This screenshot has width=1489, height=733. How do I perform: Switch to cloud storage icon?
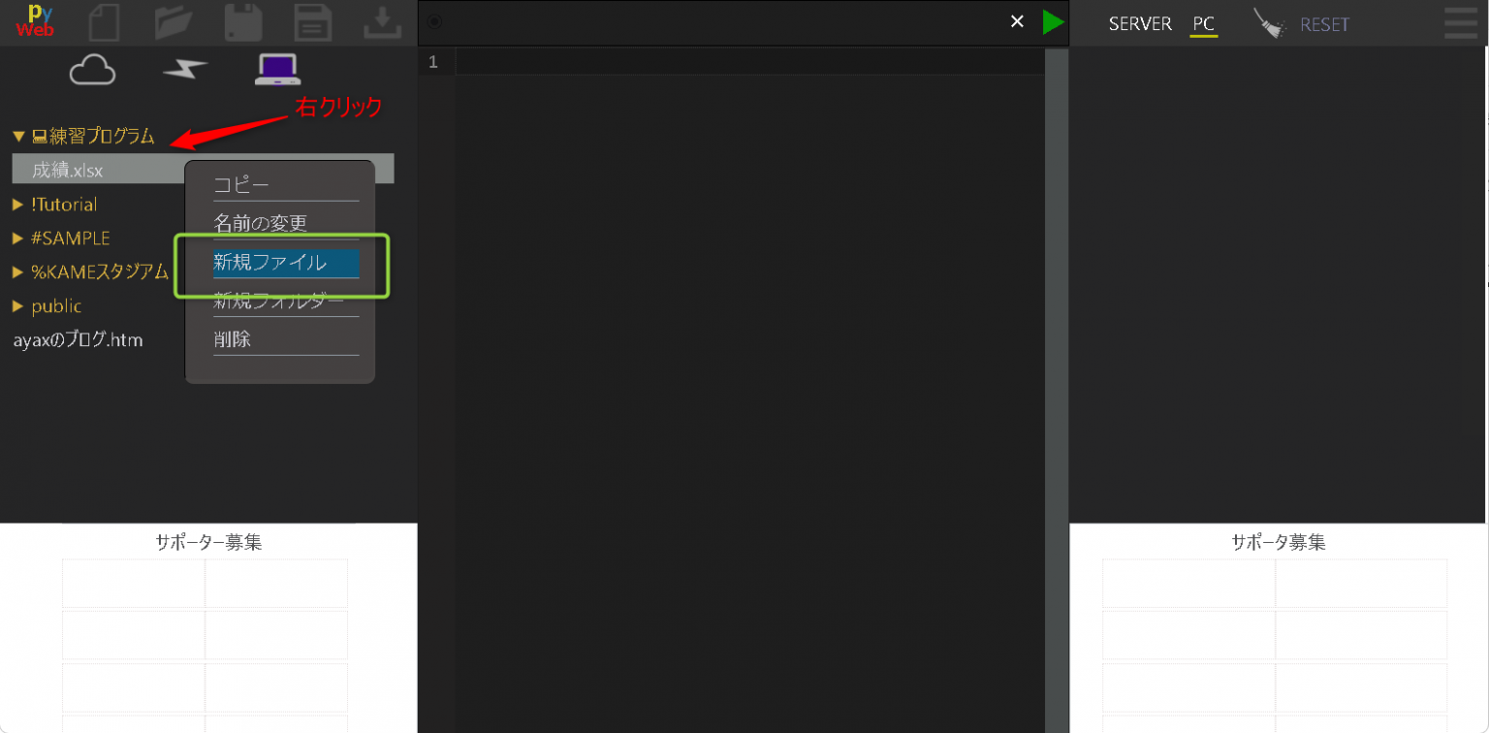point(93,70)
